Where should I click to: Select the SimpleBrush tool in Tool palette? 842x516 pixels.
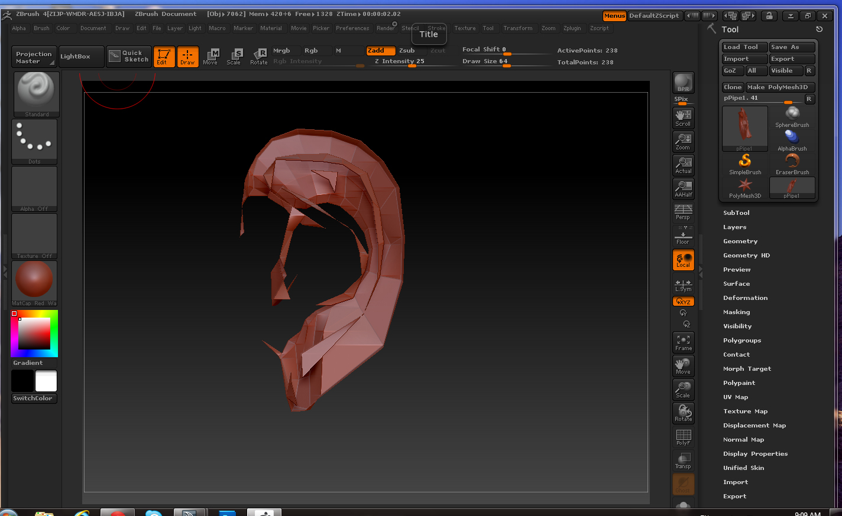(x=744, y=163)
